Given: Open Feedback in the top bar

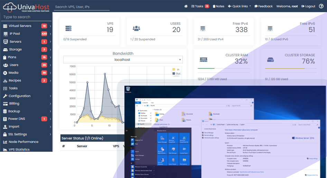Looking at the screenshot, I should 263,6.
